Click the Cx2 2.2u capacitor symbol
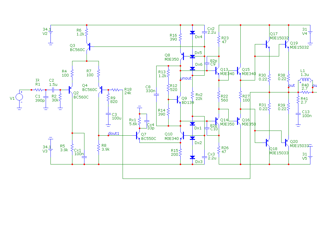The image size is (317, 244). pos(204,32)
